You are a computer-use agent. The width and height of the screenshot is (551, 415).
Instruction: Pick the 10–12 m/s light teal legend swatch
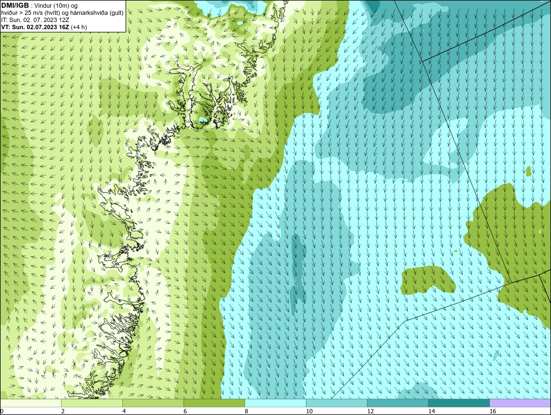(x=336, y=403)
